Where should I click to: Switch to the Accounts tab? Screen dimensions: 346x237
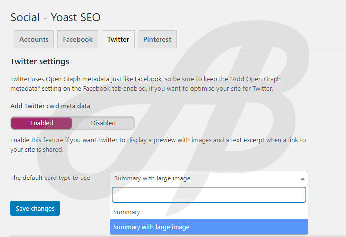click(x=34, y=39)
